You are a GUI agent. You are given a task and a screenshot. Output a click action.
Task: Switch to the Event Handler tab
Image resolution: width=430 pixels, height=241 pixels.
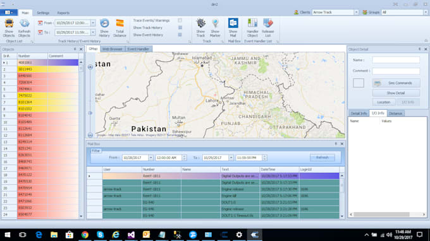click(138, 49)
